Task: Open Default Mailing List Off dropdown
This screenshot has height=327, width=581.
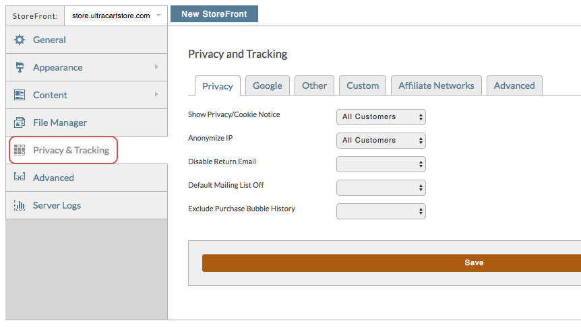Action: click(x=381, y=188)
